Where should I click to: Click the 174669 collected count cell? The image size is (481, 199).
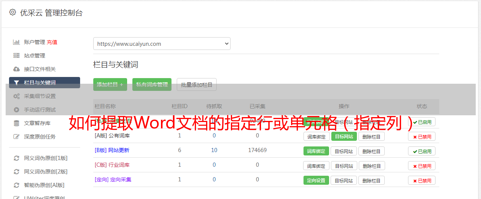click(x=257, y=150)
